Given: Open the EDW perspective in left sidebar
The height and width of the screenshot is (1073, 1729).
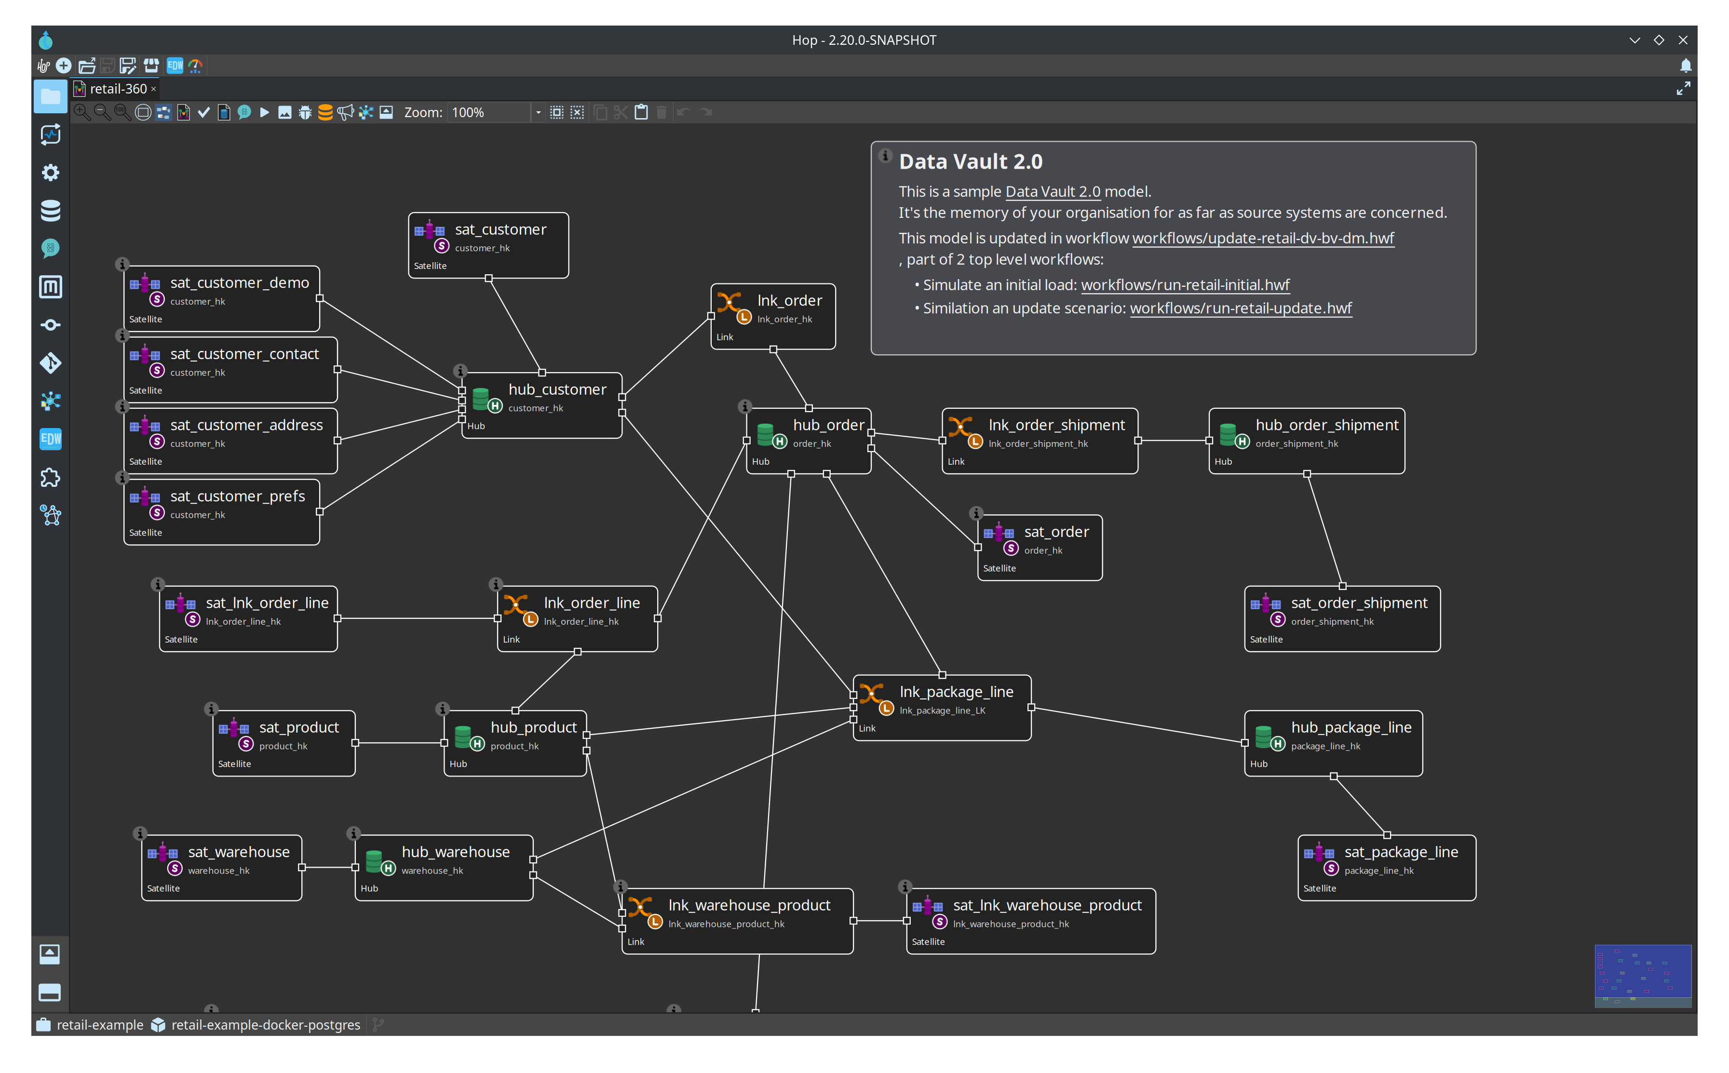Looking at the screenshot, I should 51,439.
